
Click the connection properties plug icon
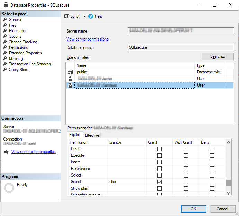[x=6, y=152]
